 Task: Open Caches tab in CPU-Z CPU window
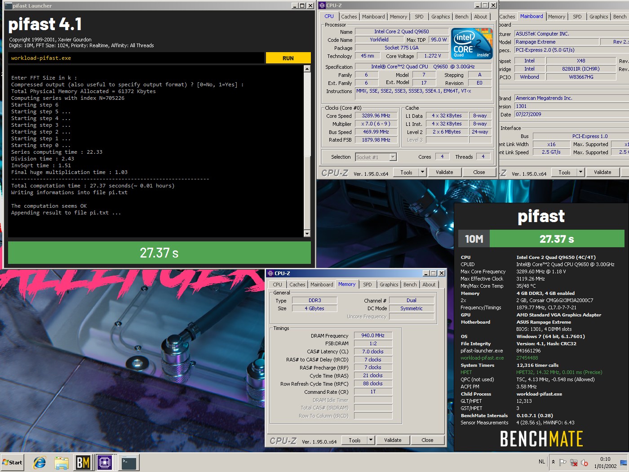click(x=349, y=17)
